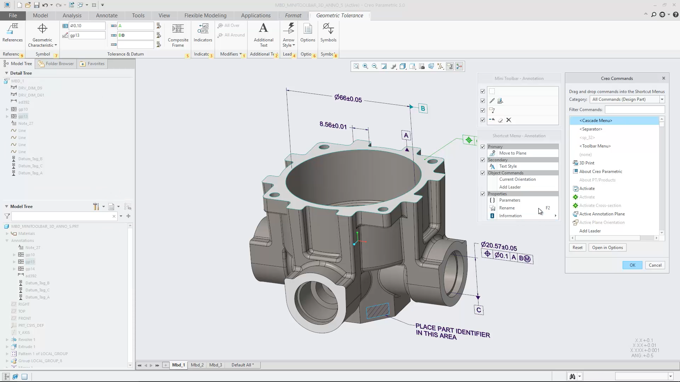Open the References tool in the ribbon
The image size is (680, 382).
(12, 33)
